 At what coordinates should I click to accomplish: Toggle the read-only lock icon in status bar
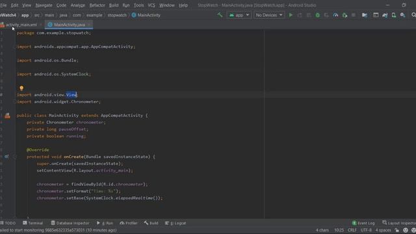pyautogui.click(x=396, y=230)
